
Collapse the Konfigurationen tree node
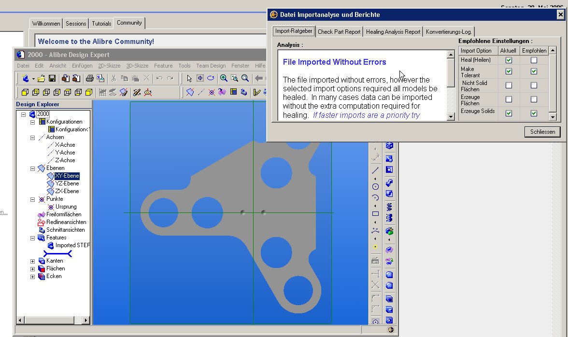pyautogui.click(x=33, y=122)
